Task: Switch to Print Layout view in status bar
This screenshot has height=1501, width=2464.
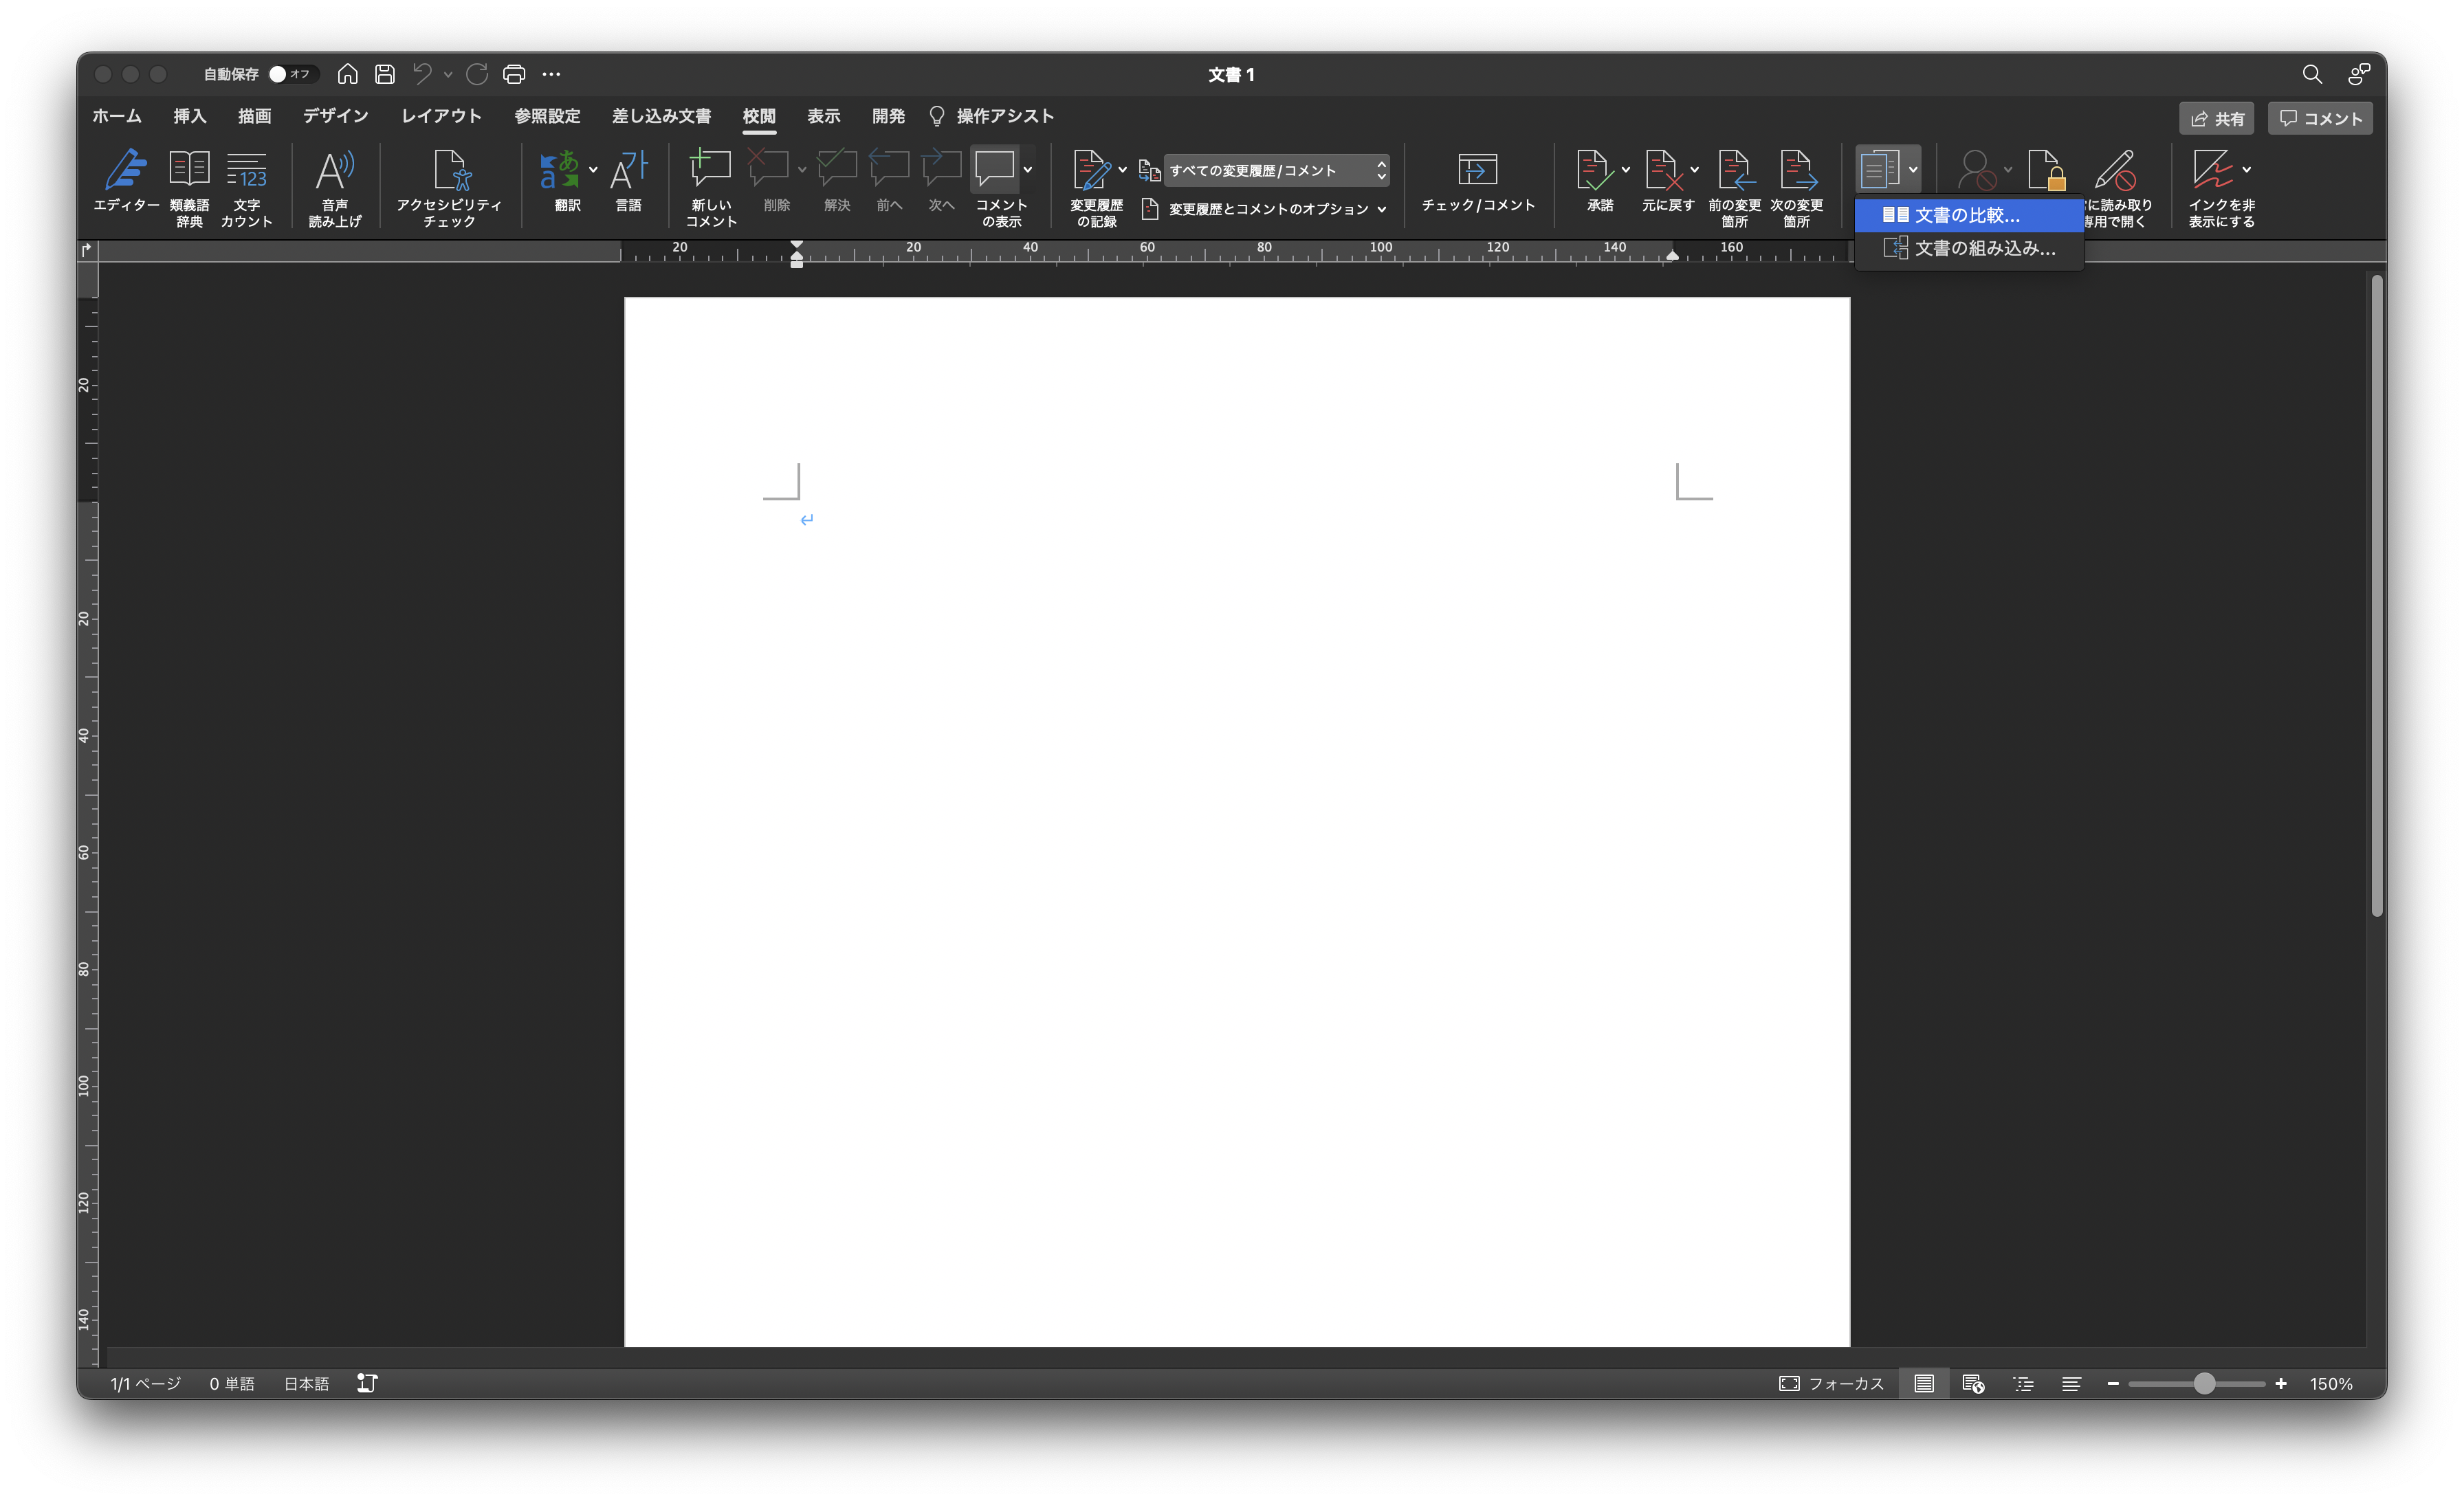Action: [x=1924, y=1383]
